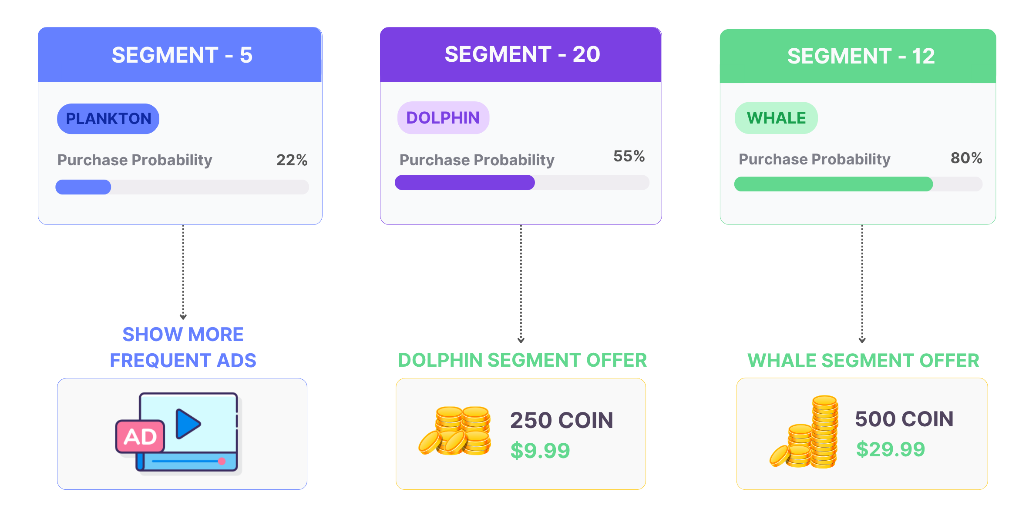Viewport: 1029px width, 522px height.
Task: Click the AD video player icon
Action: pos(178,433)
